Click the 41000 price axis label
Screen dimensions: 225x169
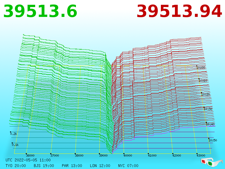152,155
